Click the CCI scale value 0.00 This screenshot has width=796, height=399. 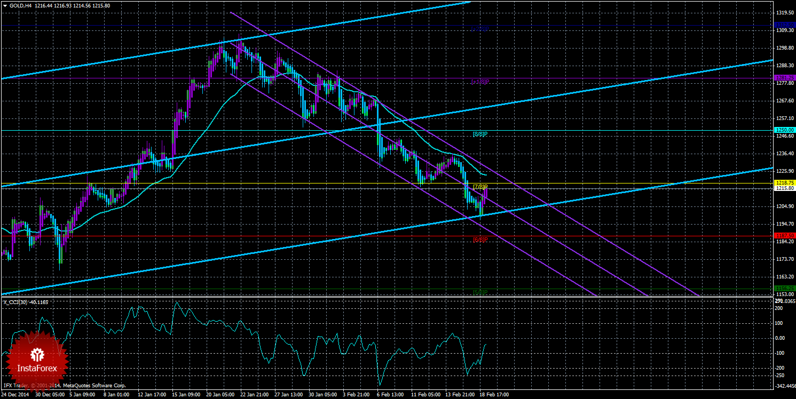coord(781,338)
